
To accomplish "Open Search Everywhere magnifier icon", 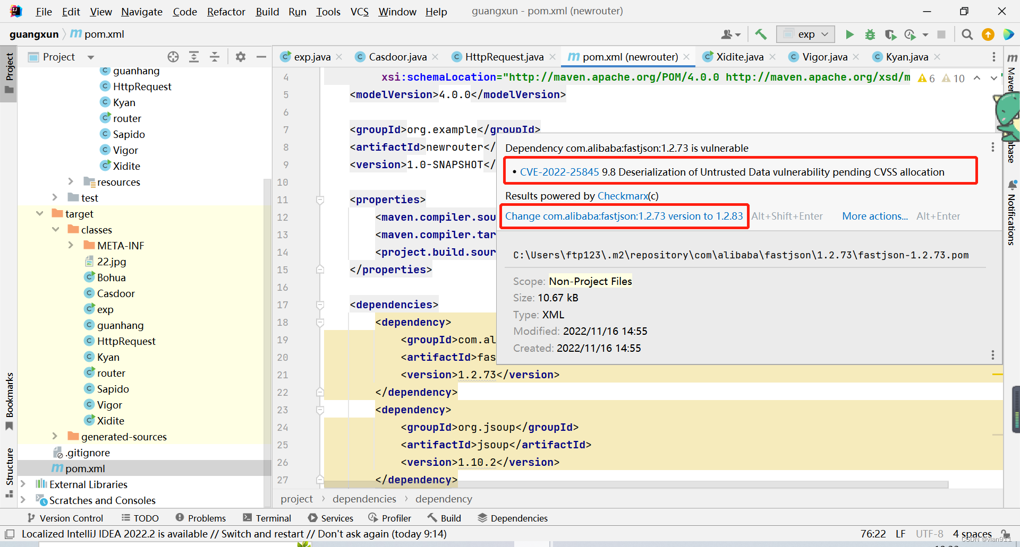I will click(x=967, y=34).
